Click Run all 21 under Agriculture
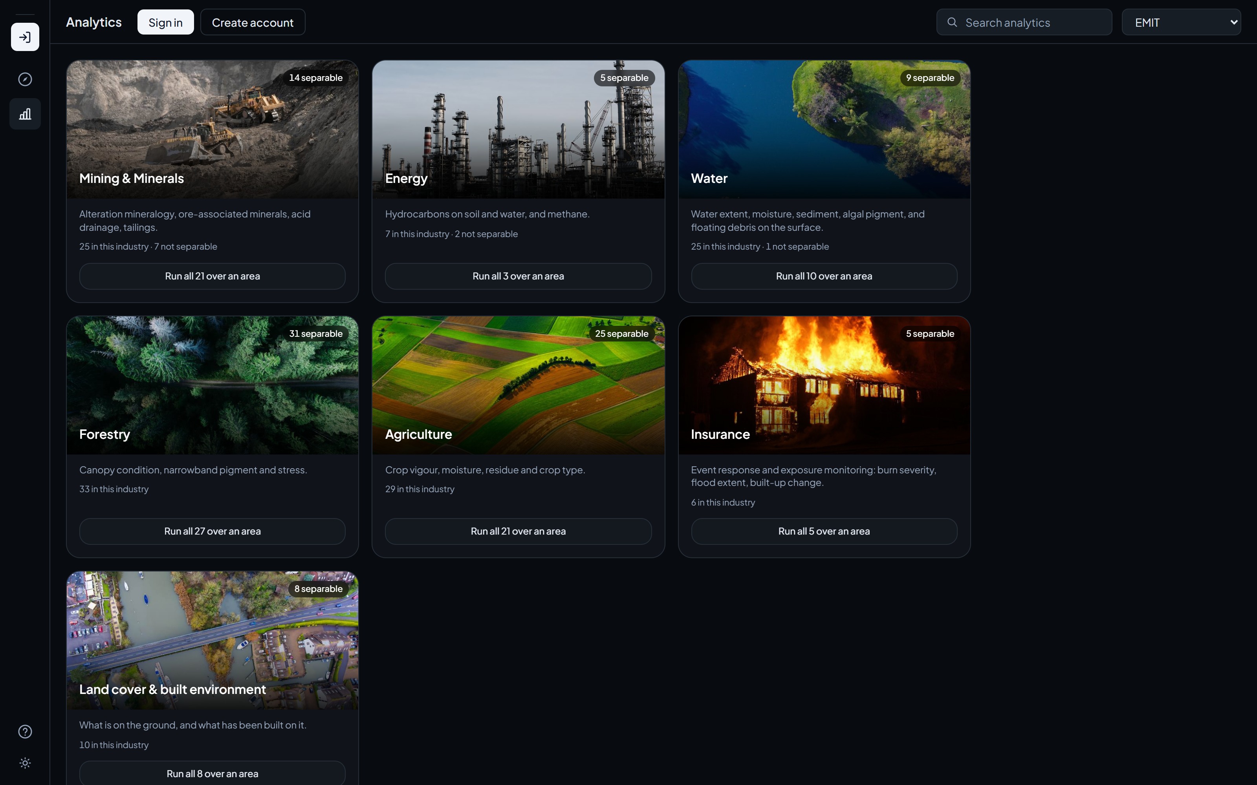Viewport: 1257px width, 785px height. click(x=518, y=531)
